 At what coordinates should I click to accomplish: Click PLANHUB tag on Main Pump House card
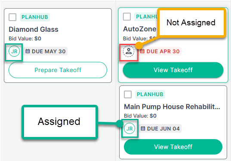point(150,94)
